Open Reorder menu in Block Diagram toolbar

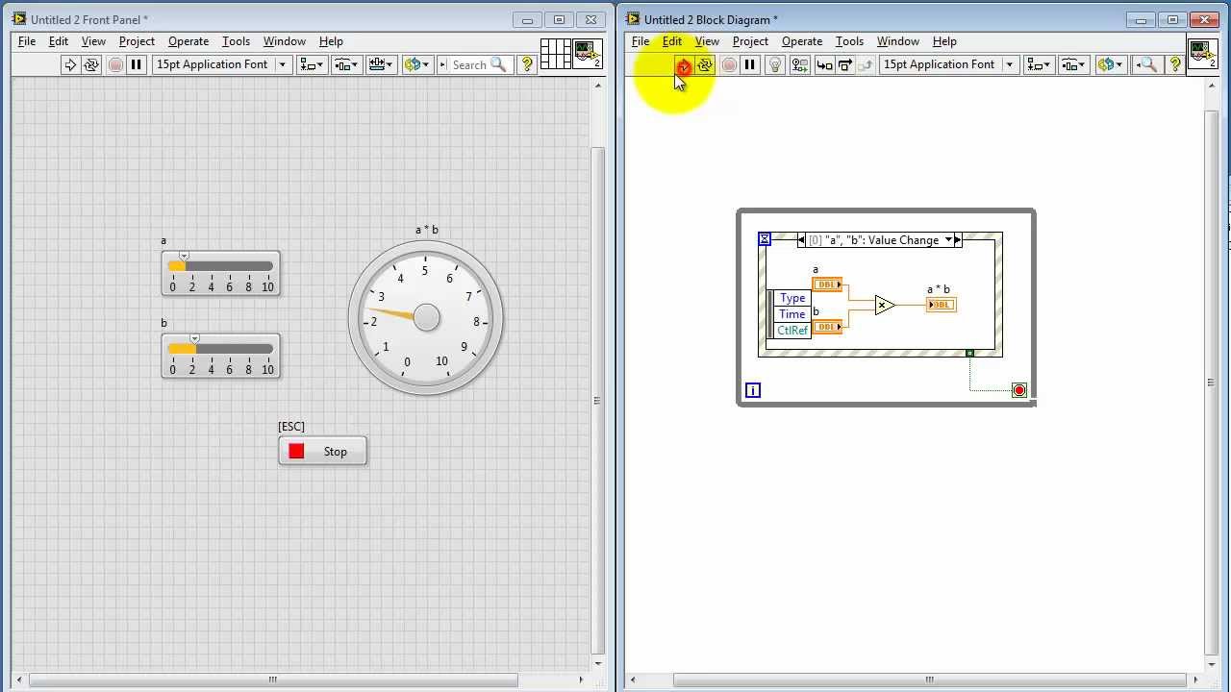click(x=1109, y=64)
